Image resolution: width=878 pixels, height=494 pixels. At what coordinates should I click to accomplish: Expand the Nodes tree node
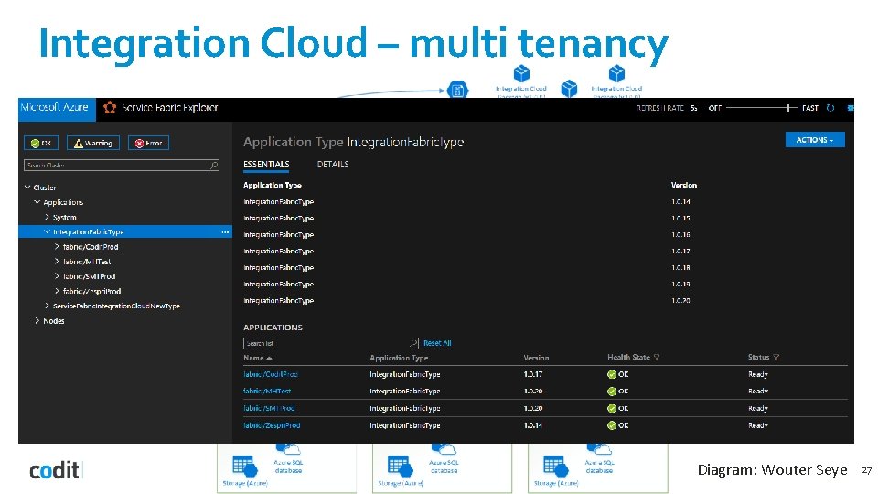pos(37,320)
